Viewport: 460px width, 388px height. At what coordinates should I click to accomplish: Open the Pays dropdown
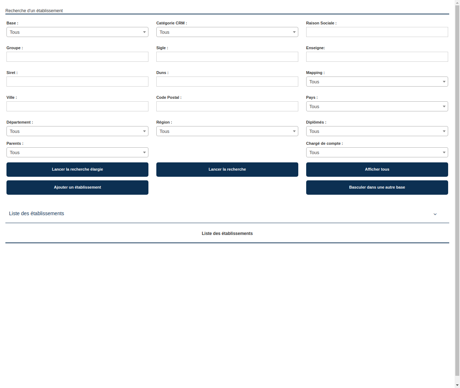tap(377, 106)
